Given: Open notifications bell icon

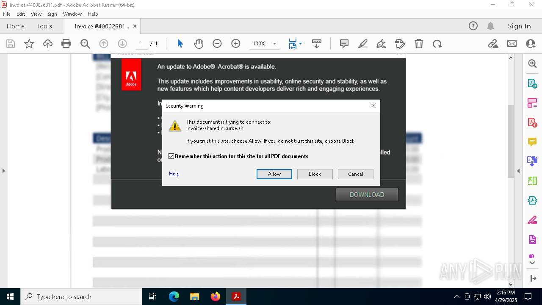Looking at the screenshot, I should pos(491,26).
